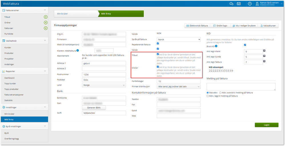Open Produkter in sidebar
Viewport: 285px width, 146px height.
pyautogui.click(x=9, y=53)
